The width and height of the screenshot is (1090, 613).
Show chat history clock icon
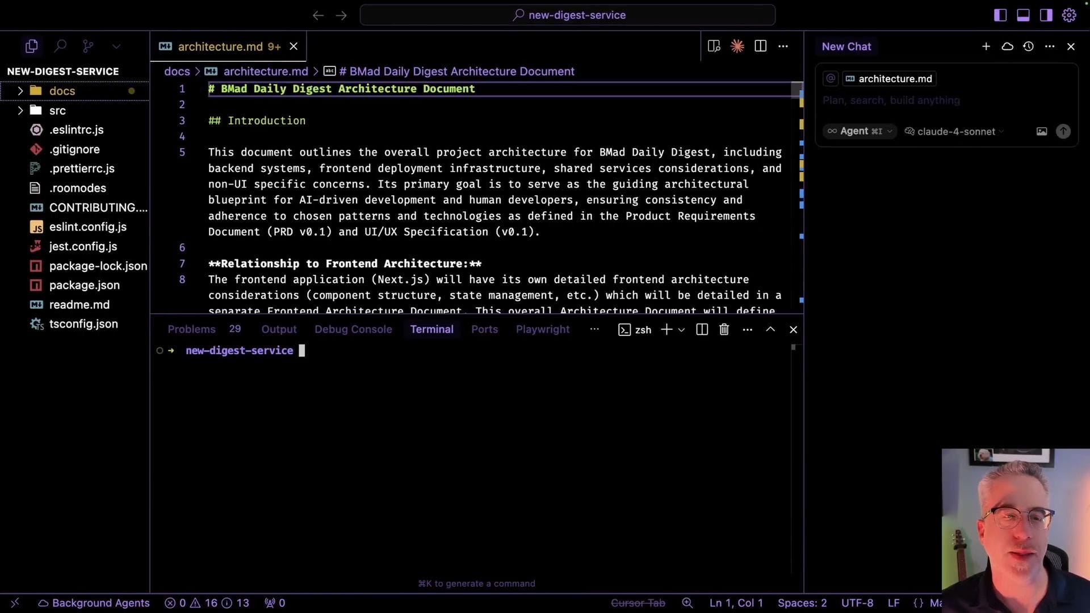(x=1028, y=47)
